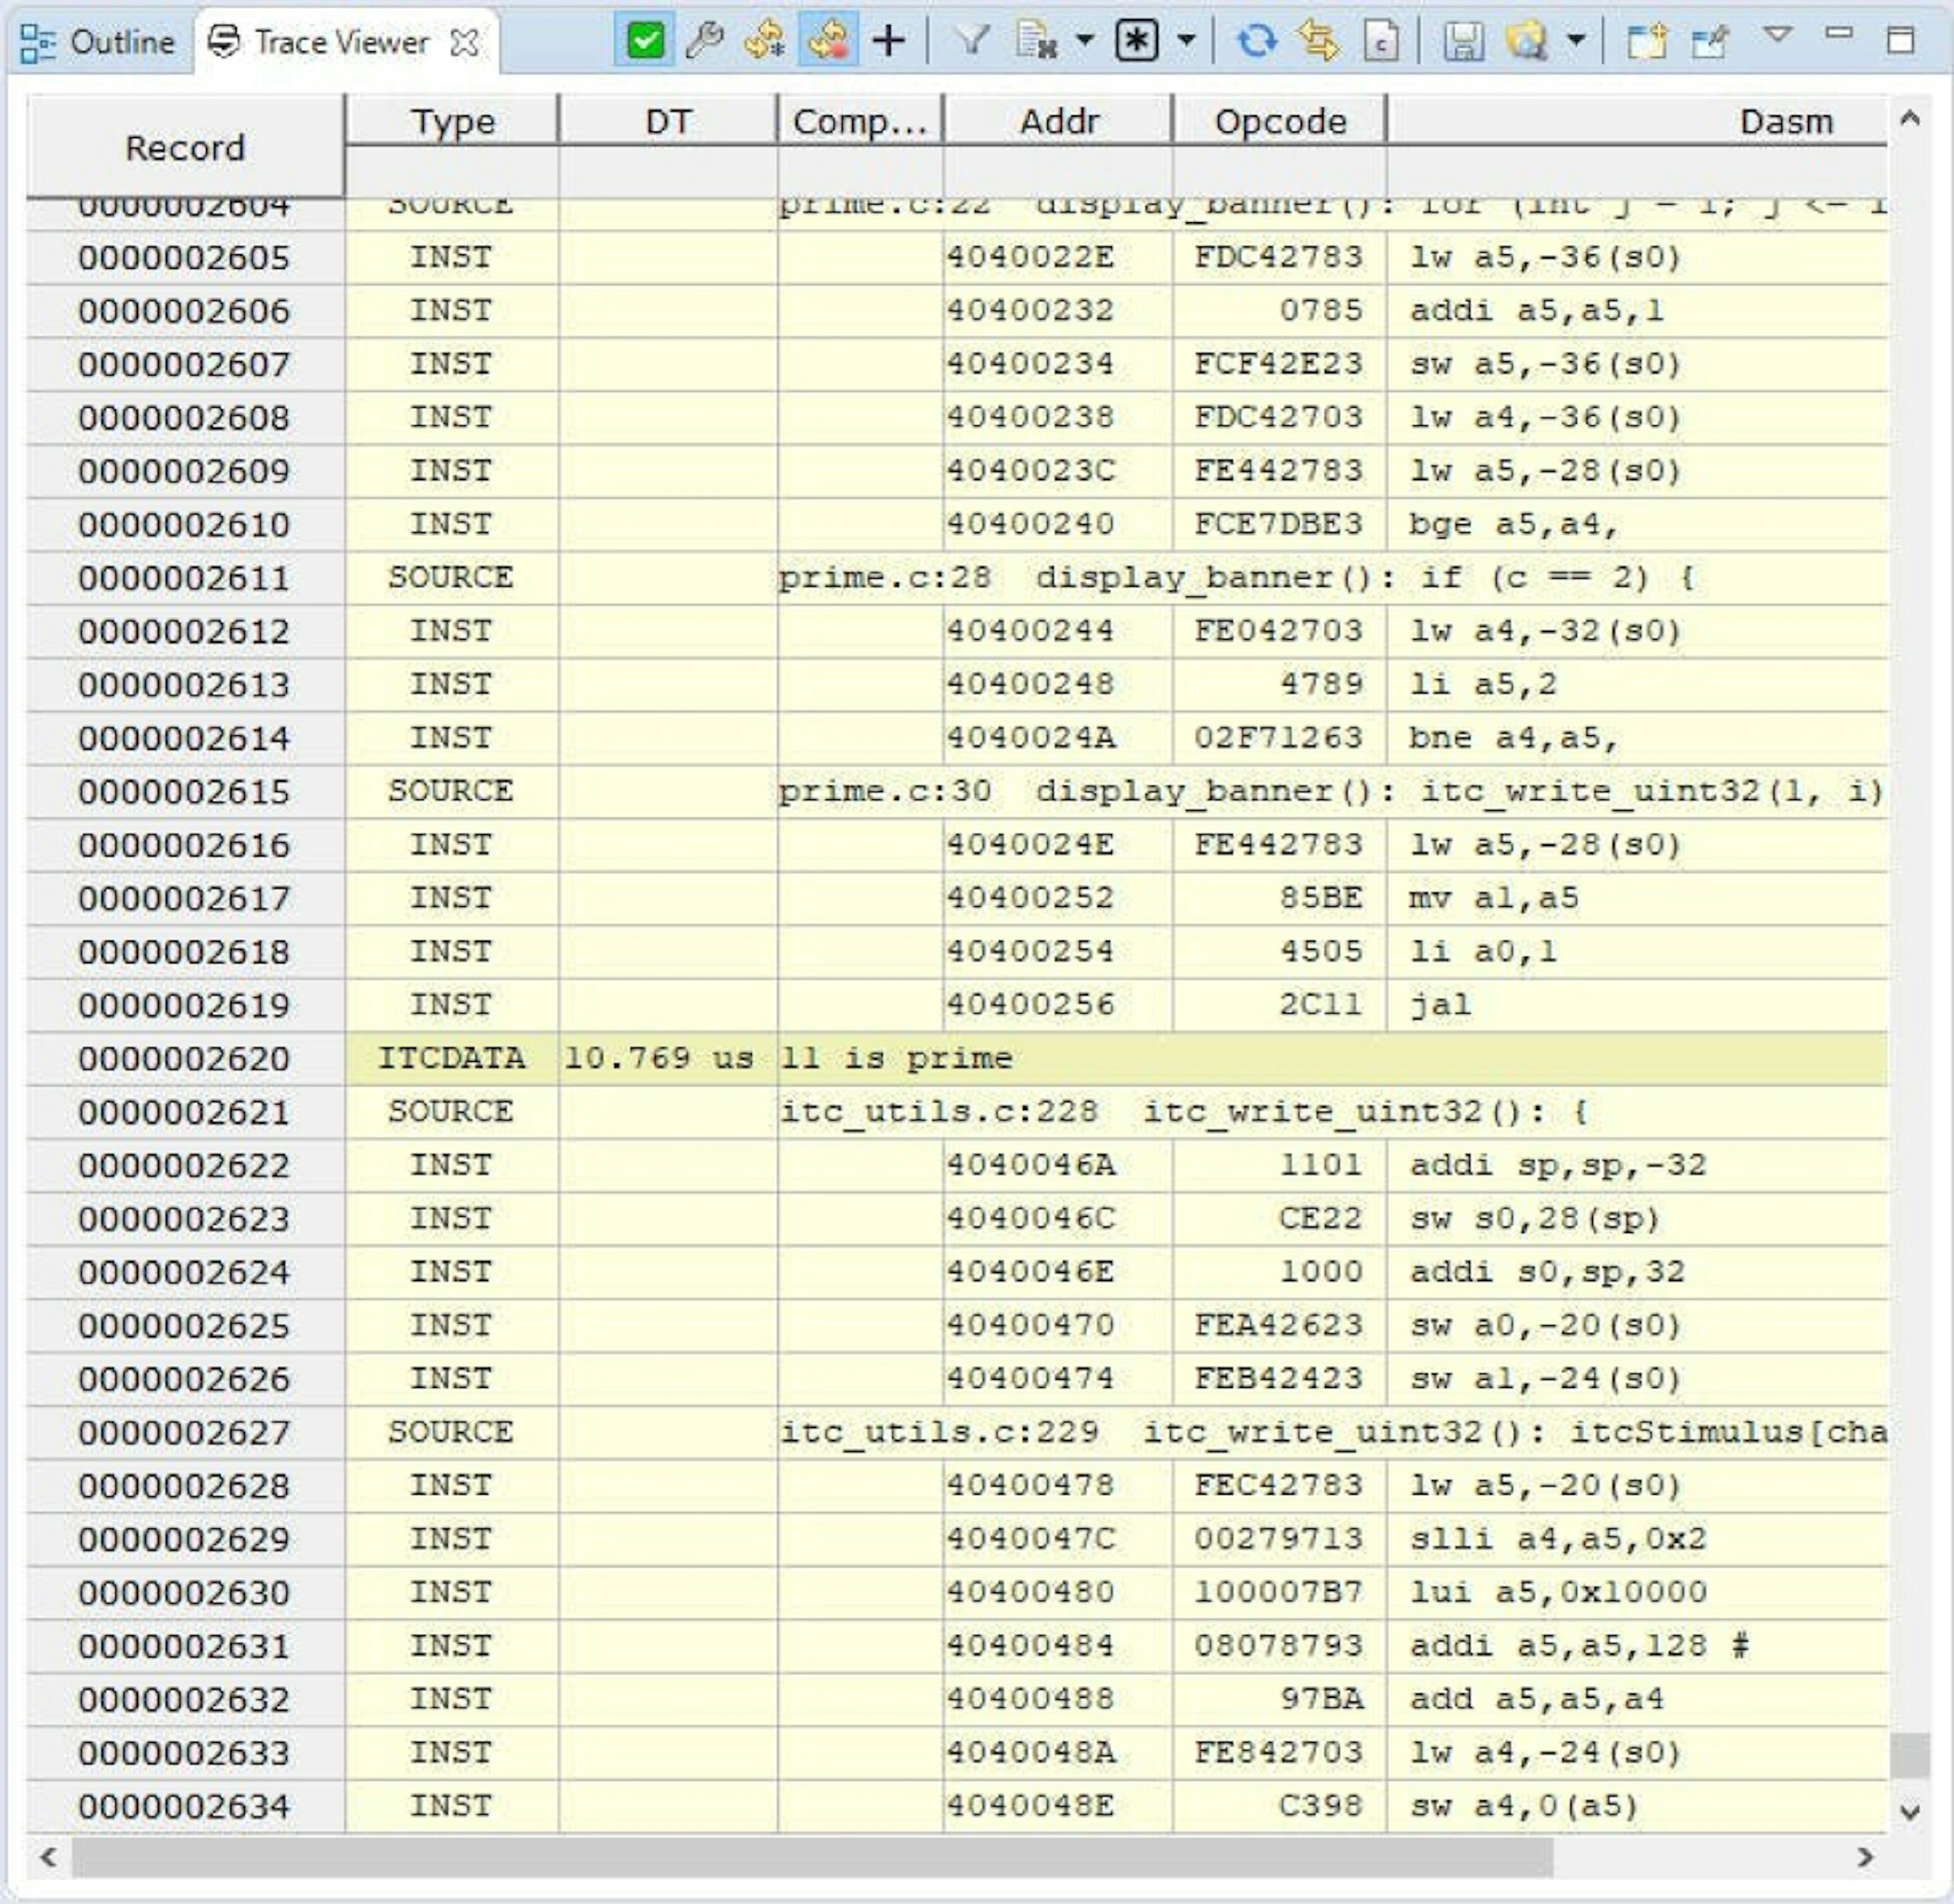Screen dimensions: 1954x1904
Task: Toggle the green checkmark trace enable button
Action: [x=644, y=41]
